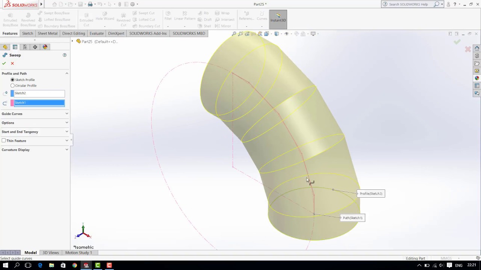This screenshot has width=481, height=270.
Task: Open the Options gear icon
Action: [132, 4]
